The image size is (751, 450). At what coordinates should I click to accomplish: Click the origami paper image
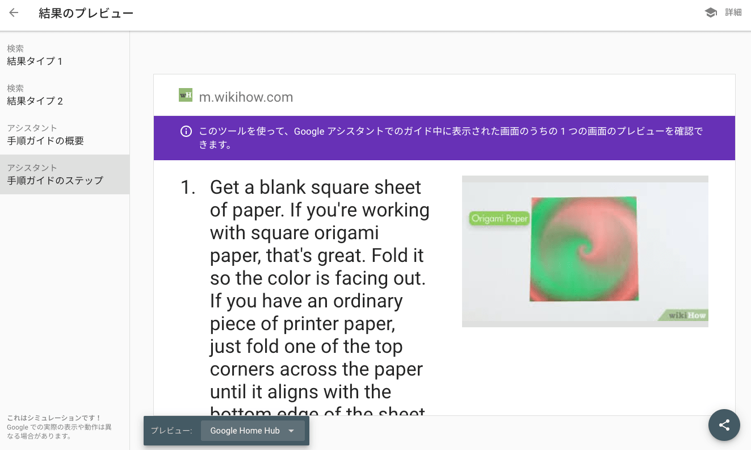tap(585, 251)
